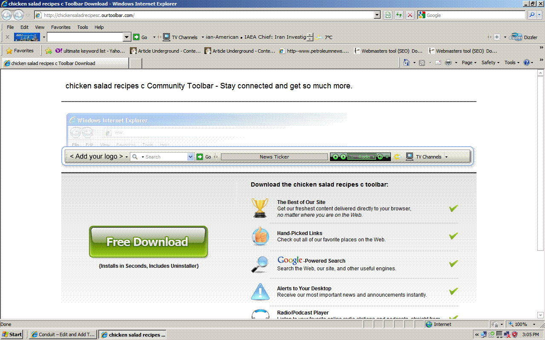Screen dimensions: 545x340
Task: Click the radio speaker volume icon in preview
Action: 380,157
